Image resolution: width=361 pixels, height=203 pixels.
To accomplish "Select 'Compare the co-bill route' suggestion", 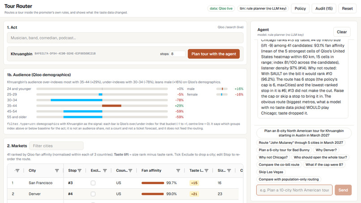I will tap(279, 165).
